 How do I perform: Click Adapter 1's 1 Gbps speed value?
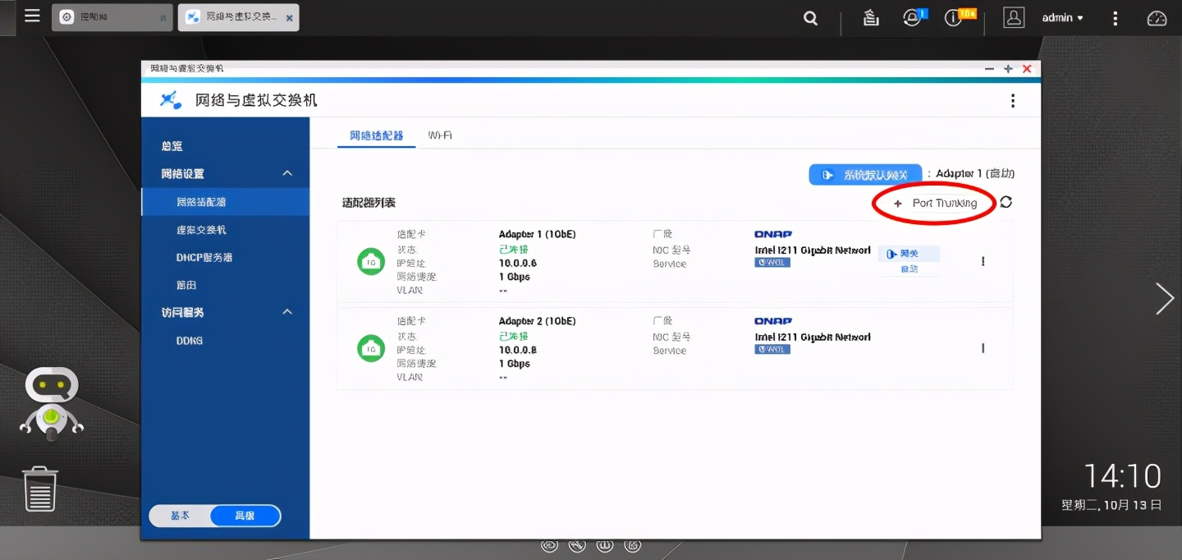(515, 278)
